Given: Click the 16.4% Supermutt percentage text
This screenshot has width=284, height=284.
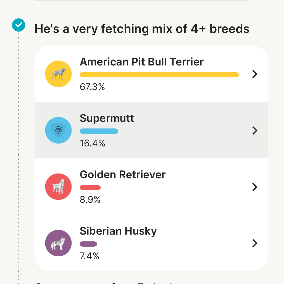Looking at the screenshot, I should [92, 143].
